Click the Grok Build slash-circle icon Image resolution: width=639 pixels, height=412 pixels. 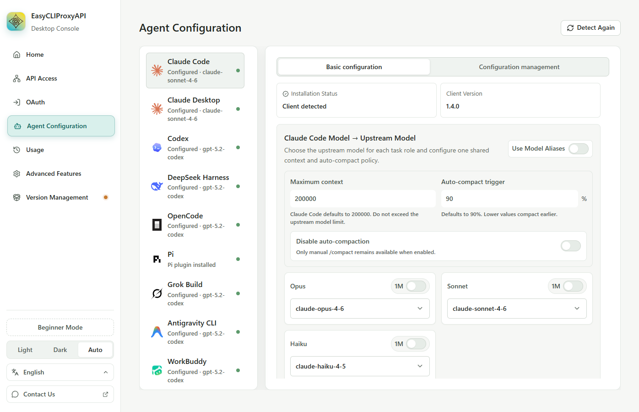157,293
